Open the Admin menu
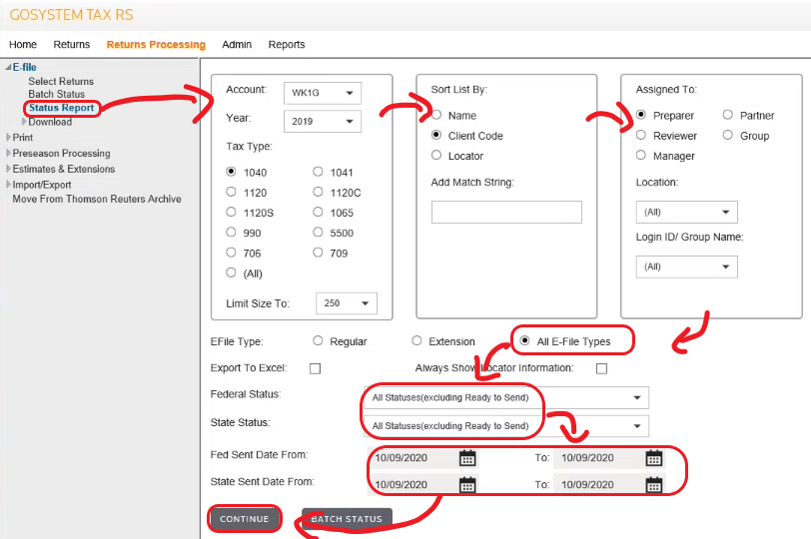The height and width of the screenshot is (539, 811). coord(237,45)
